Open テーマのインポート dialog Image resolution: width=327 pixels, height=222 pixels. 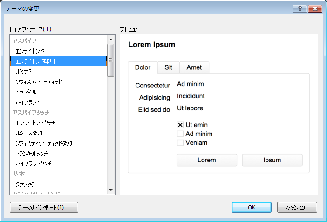point(44,207)
